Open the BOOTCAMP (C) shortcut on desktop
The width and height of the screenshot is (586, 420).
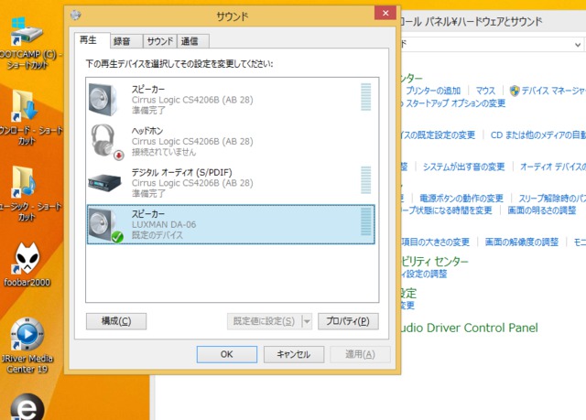pos(27,44)
